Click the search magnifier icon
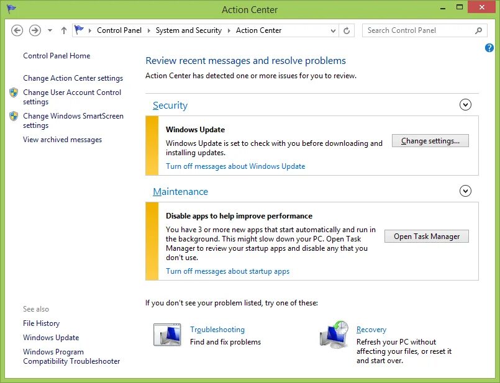 [x=478, y=30]
